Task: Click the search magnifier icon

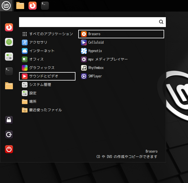Action: (161, 22)
